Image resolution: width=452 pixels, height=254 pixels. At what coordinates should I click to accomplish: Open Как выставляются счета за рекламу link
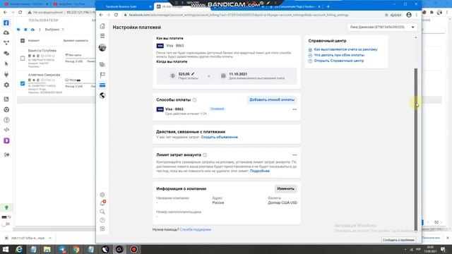pos(345,49)
